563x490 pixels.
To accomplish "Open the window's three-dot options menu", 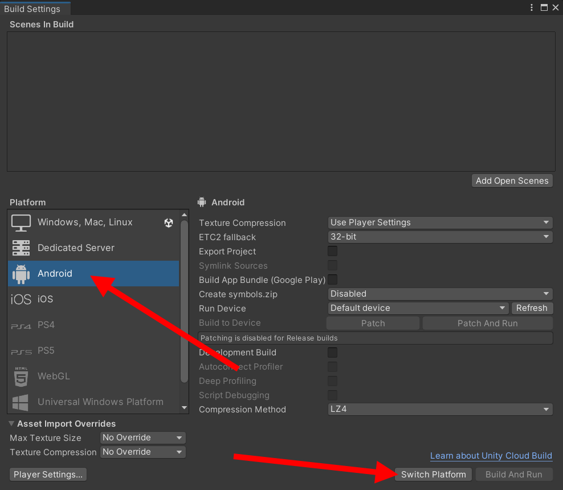I will pos(532,7).
